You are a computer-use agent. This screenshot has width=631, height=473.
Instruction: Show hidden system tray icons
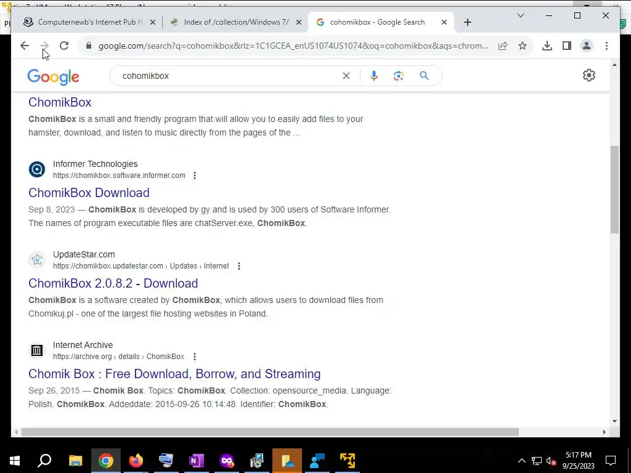tap(521, 461)
